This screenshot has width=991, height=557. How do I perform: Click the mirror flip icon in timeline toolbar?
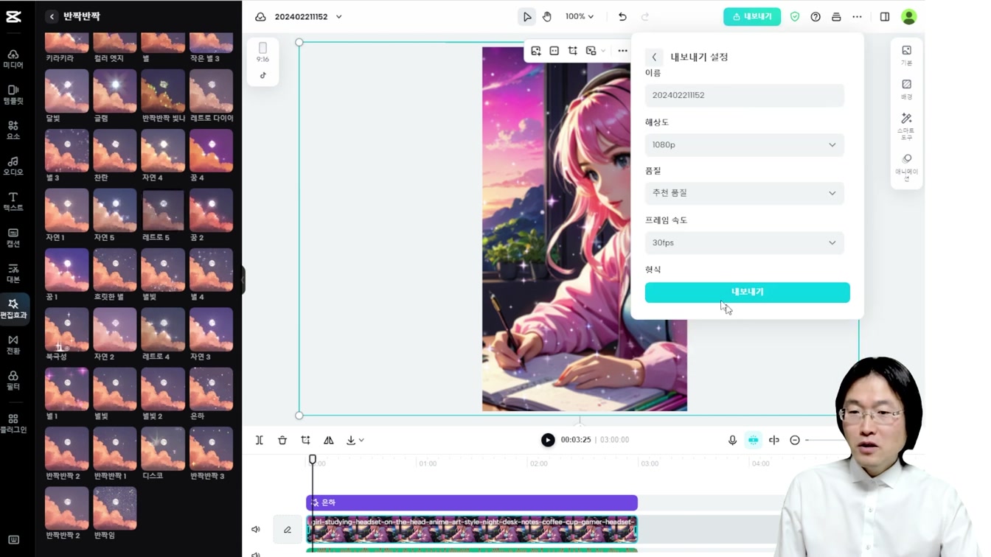(x=329, y=440)
